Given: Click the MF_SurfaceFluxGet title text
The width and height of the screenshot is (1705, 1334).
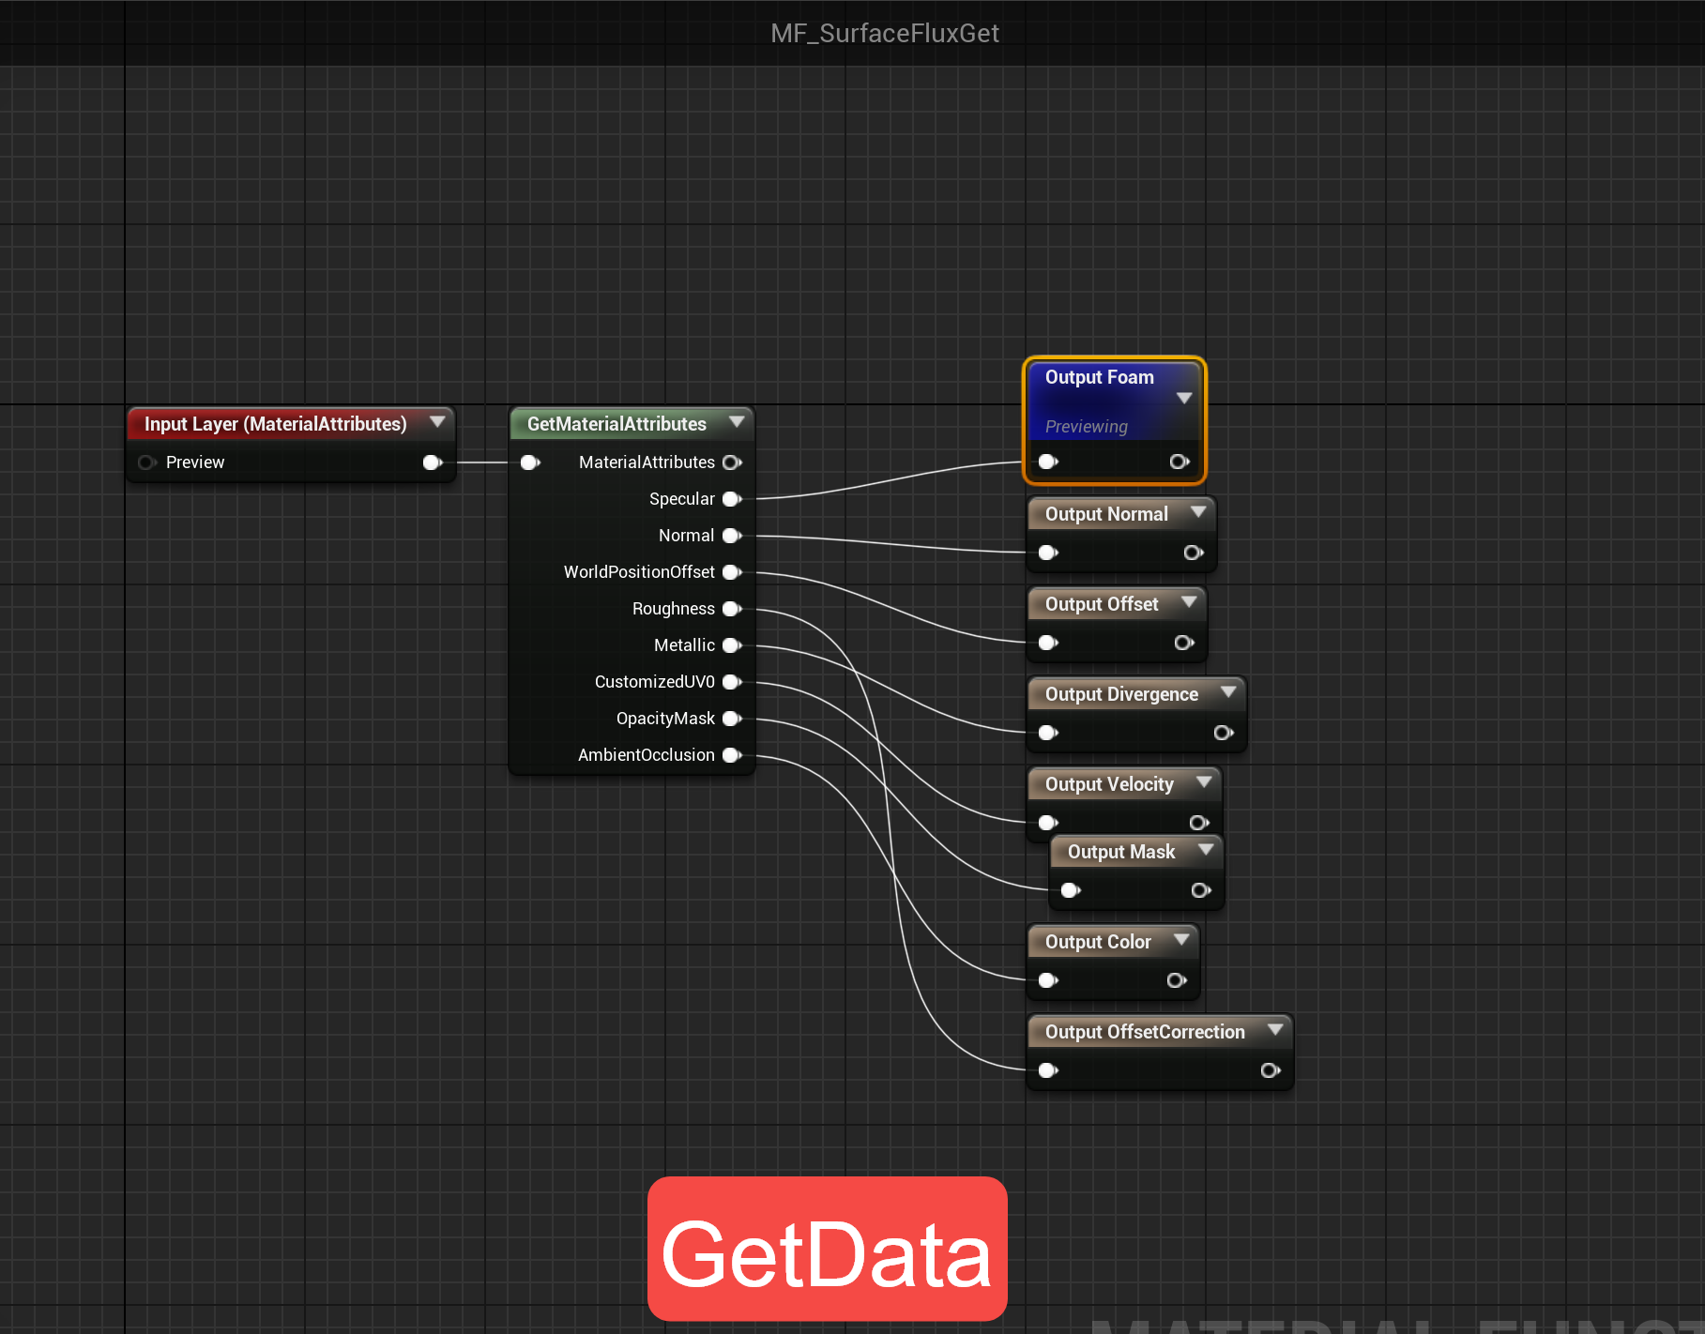Looking at the screenshot, I should [884, 34].
